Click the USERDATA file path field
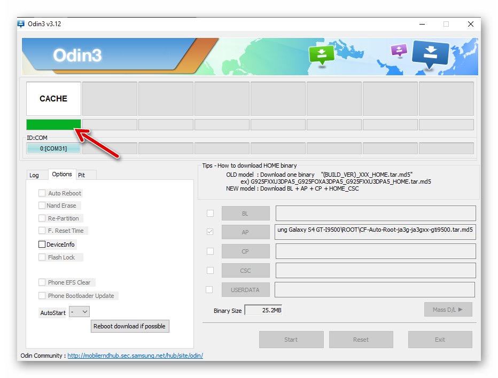The image size is (498, 378). pyautogui.click(x=375, y=290)
